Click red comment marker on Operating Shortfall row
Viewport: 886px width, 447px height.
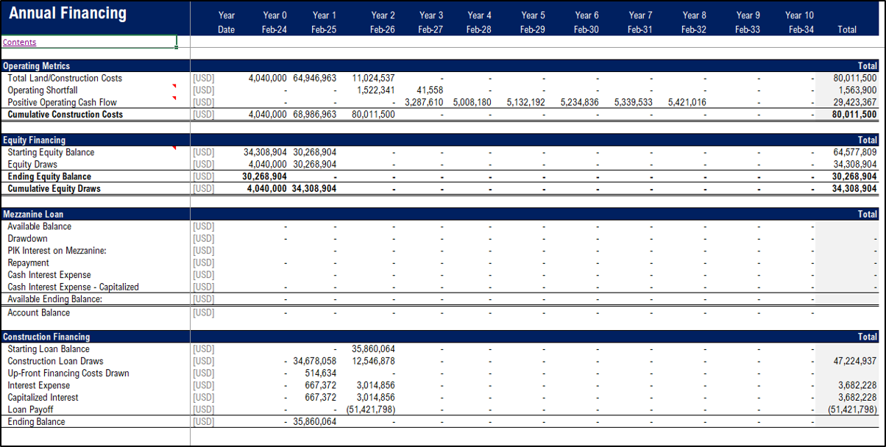pyautogui.click(x=174, y=87)
